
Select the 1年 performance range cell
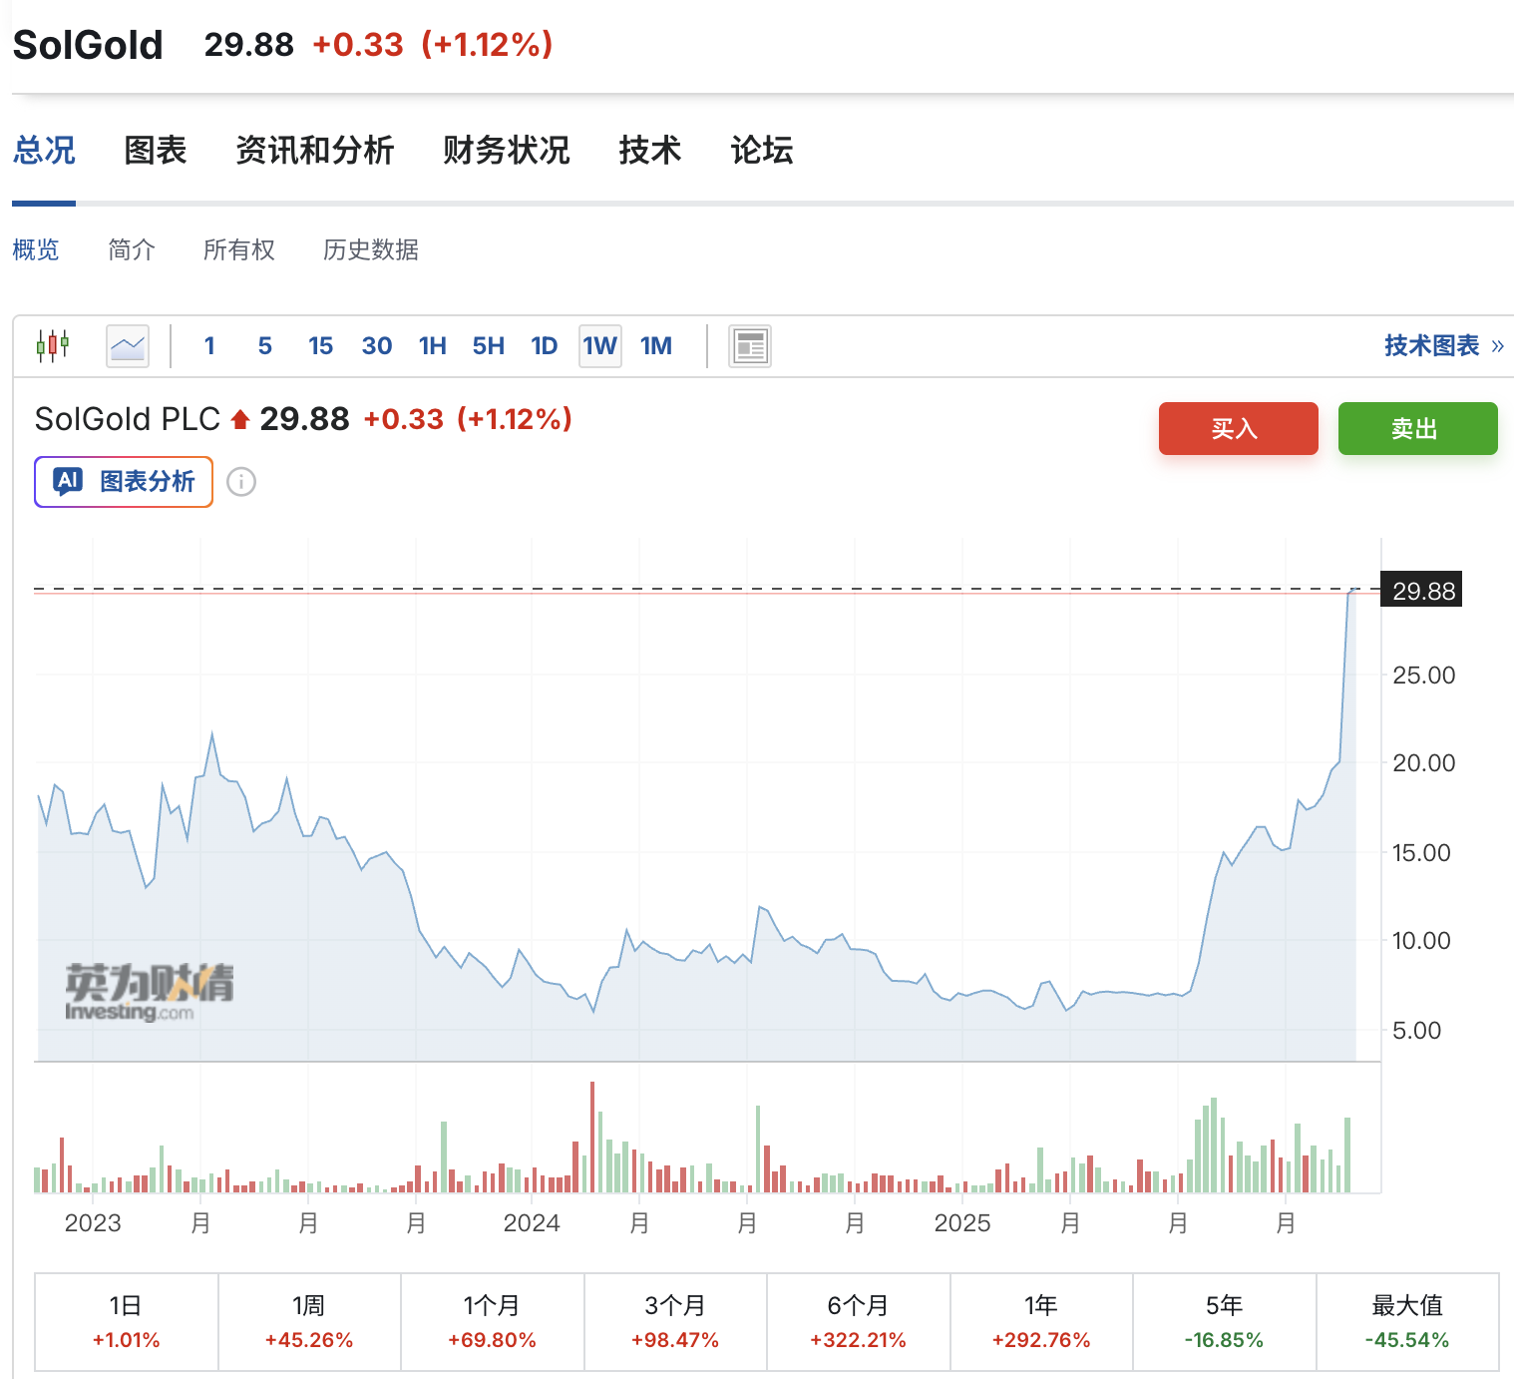(1041, 1322)
